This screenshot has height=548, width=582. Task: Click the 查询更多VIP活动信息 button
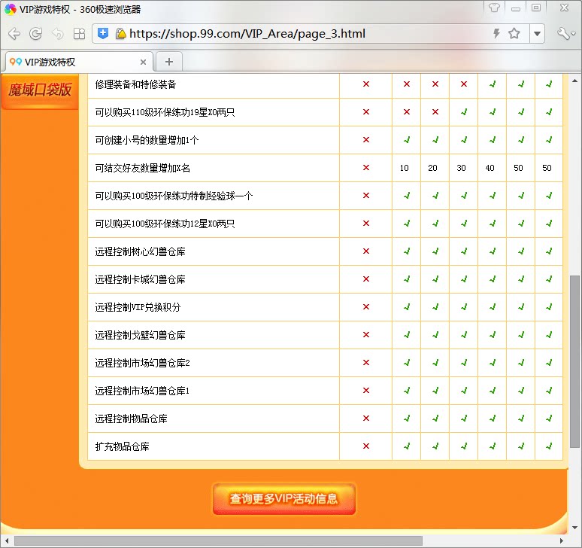284,498
